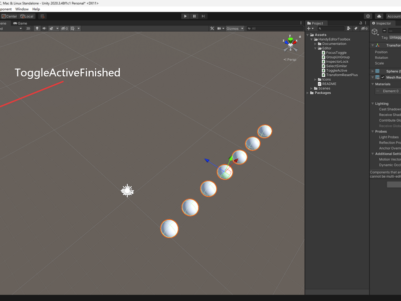Expand the Scenes folder

(311, 88)
